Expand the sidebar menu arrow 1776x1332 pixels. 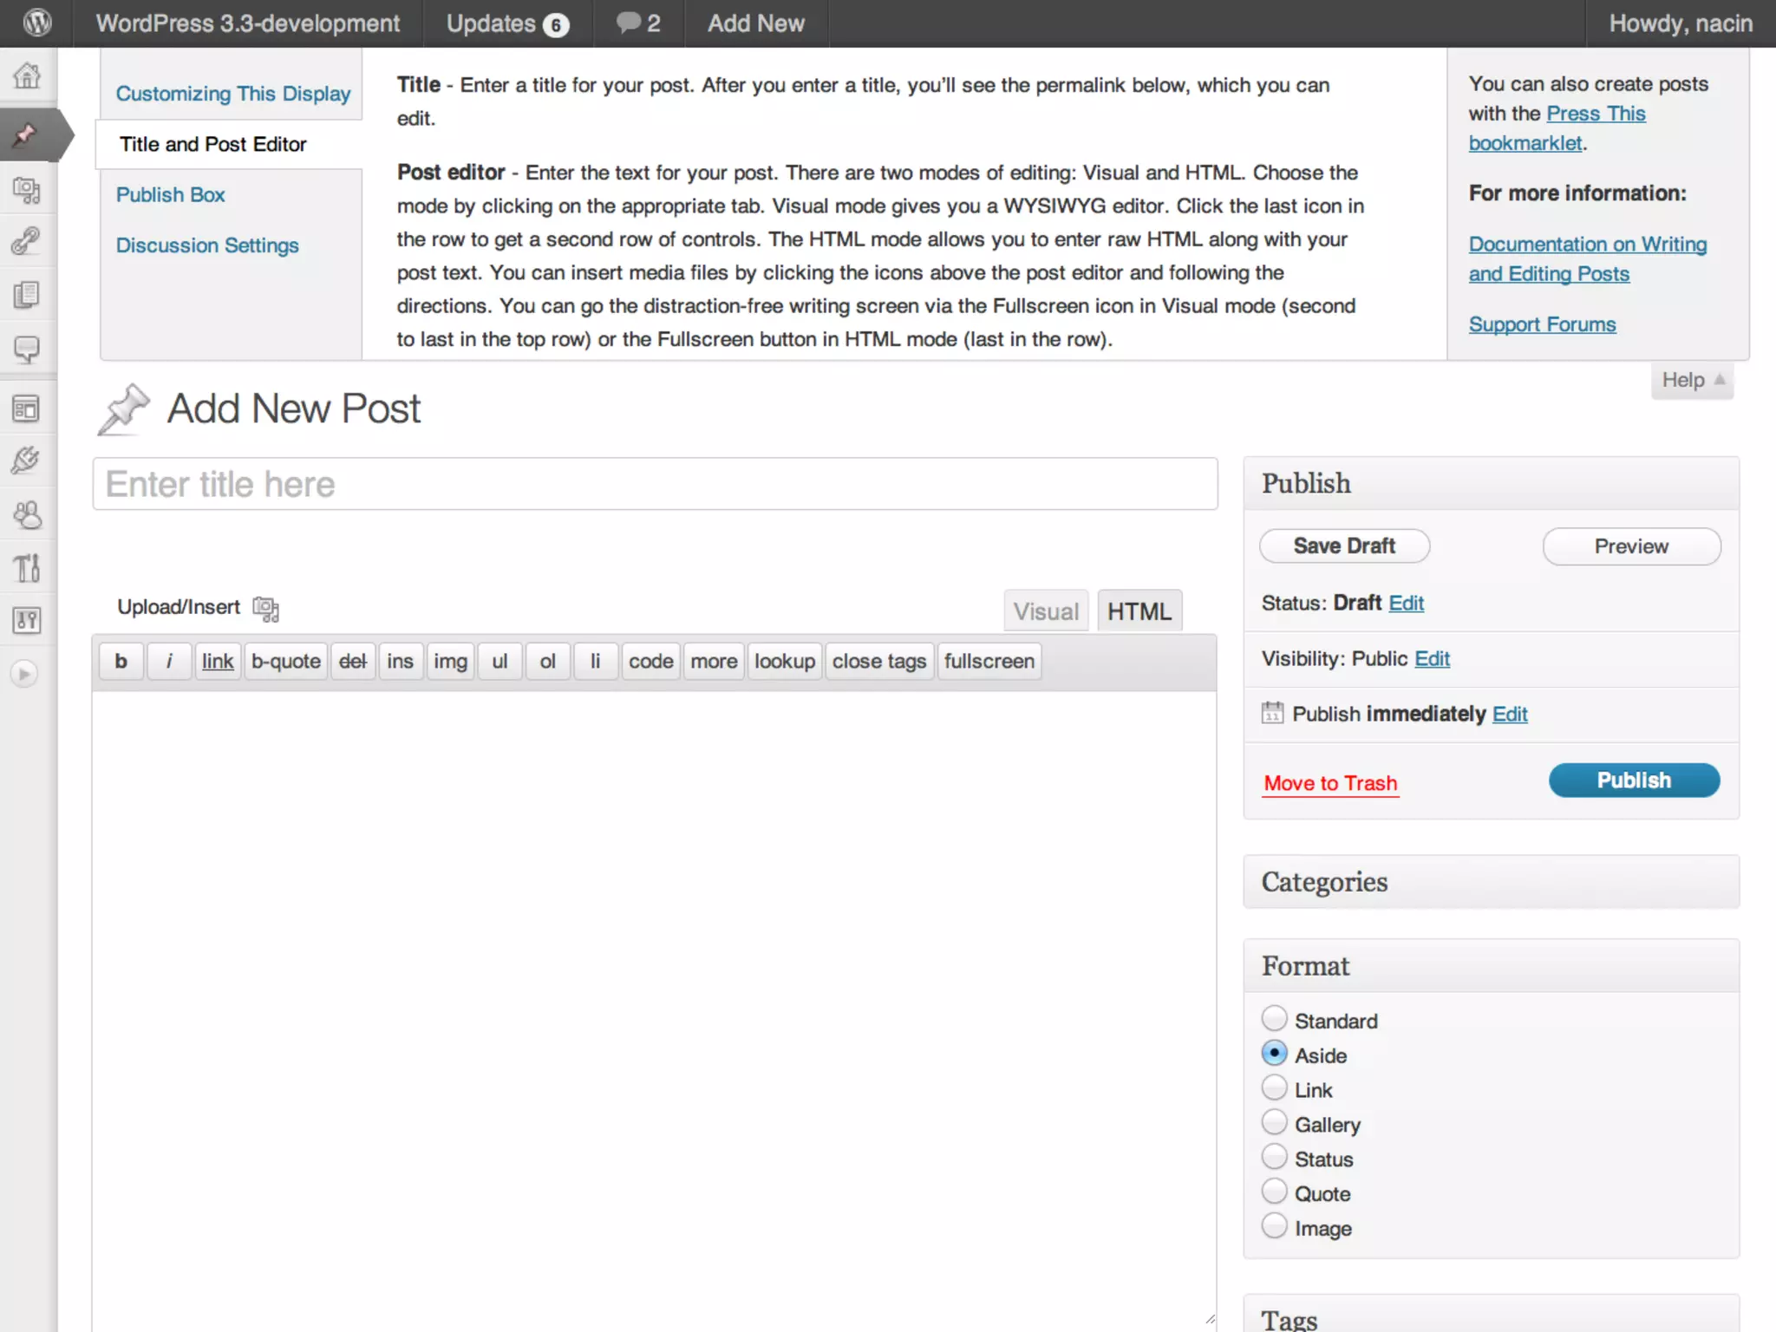(25, 674)
